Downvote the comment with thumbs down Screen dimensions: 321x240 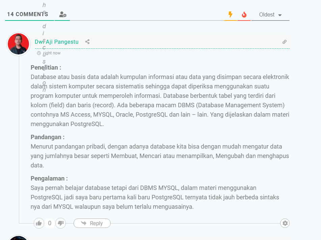61,223
